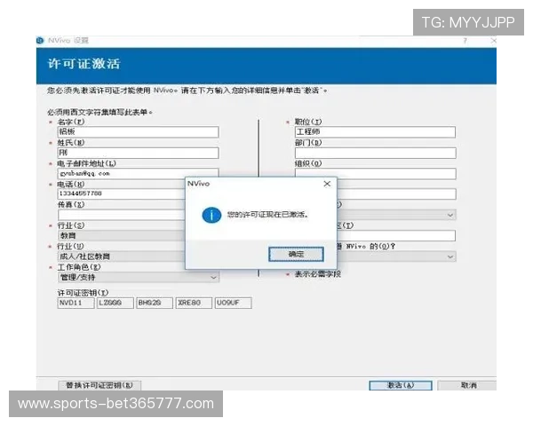The image size is (533, 426).
Task: Click the 姓氏 (last name) input field
Action: [138, 153]
